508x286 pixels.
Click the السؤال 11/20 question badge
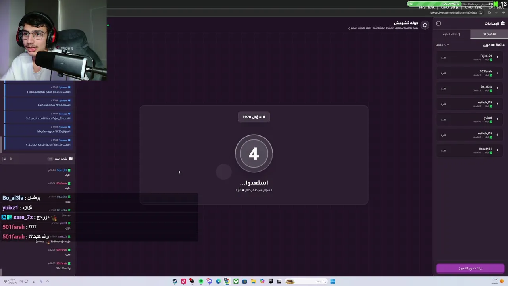(254, 117)
